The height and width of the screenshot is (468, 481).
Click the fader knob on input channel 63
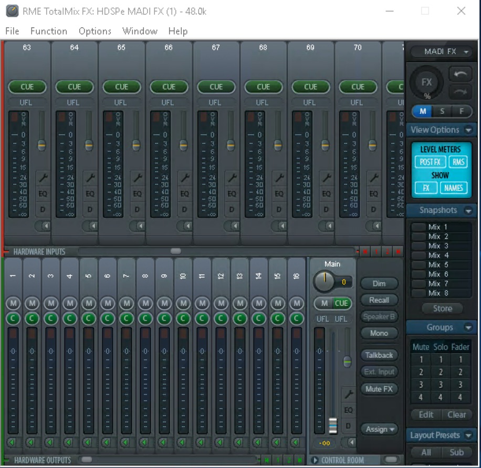(41, 145)
